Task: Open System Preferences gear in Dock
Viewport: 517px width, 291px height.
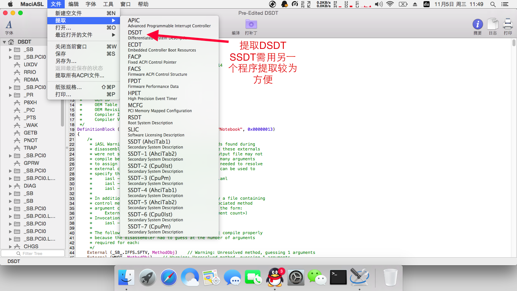Action: pyautogui.click(x=296, y=277)
